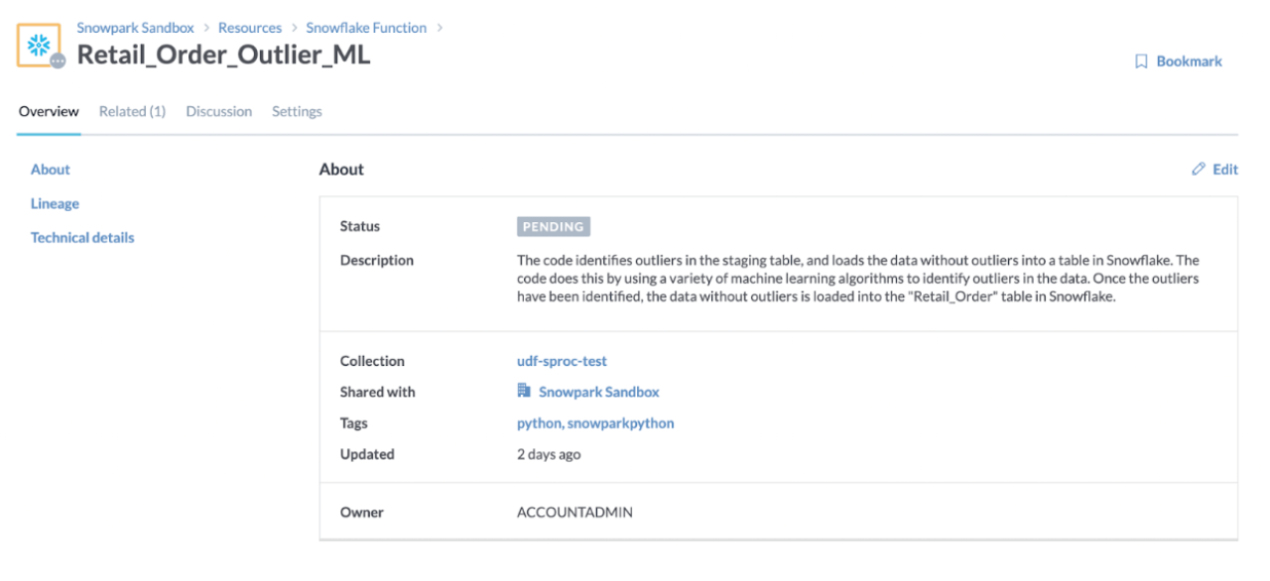Click the '2 days ago' updated value
Viewport: 1270px width, 581px height.
pos(549,454)
